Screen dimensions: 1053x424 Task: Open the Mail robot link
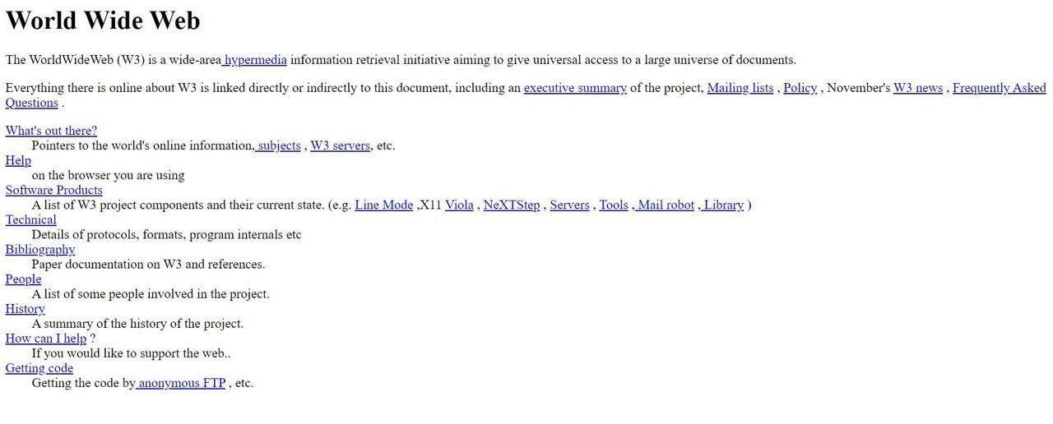click(x=665, y=205)
